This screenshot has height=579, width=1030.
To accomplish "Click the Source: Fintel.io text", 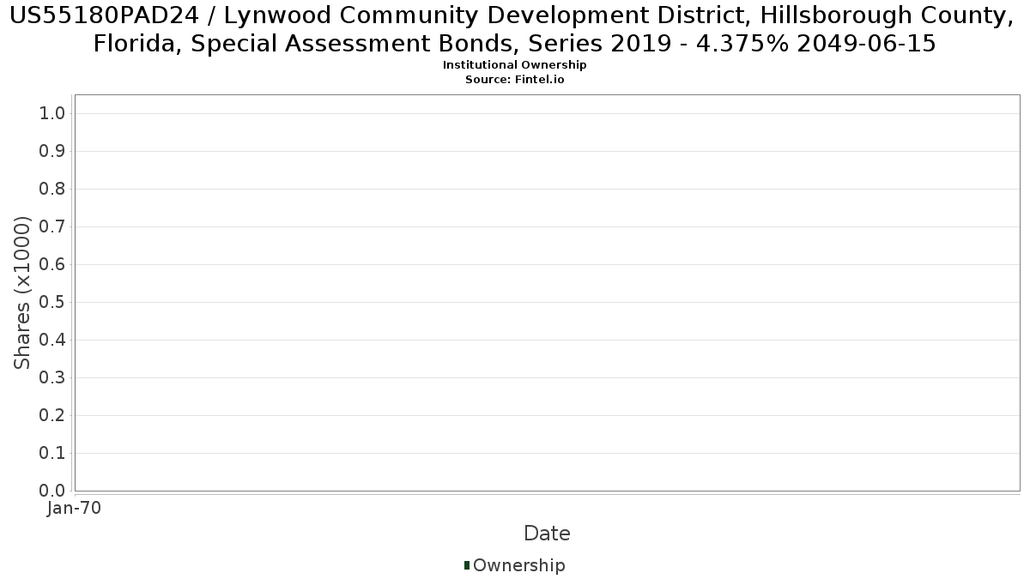I will [514, 79].
